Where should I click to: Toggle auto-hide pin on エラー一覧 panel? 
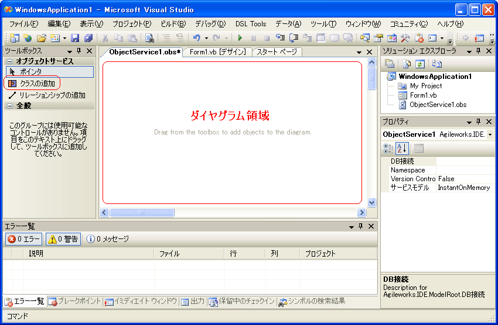tap(360, 226)
